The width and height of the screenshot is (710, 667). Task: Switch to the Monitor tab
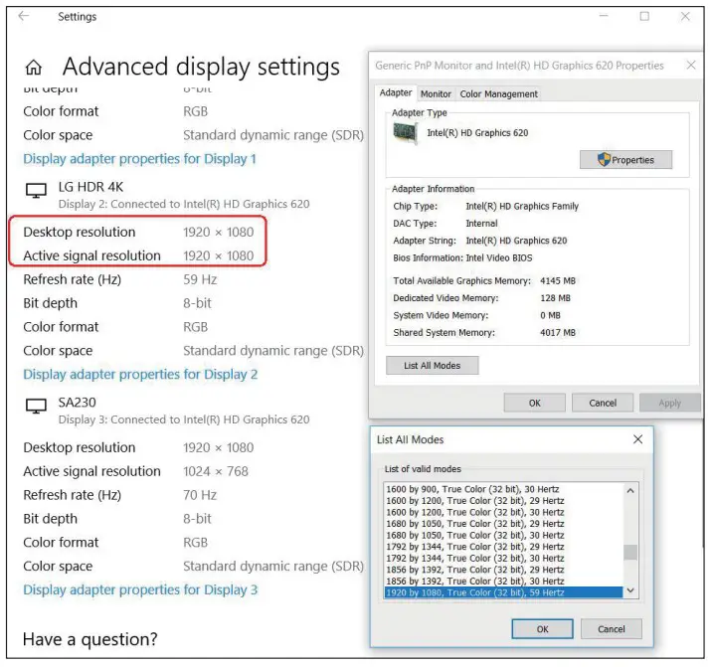[x=436, y=94]
